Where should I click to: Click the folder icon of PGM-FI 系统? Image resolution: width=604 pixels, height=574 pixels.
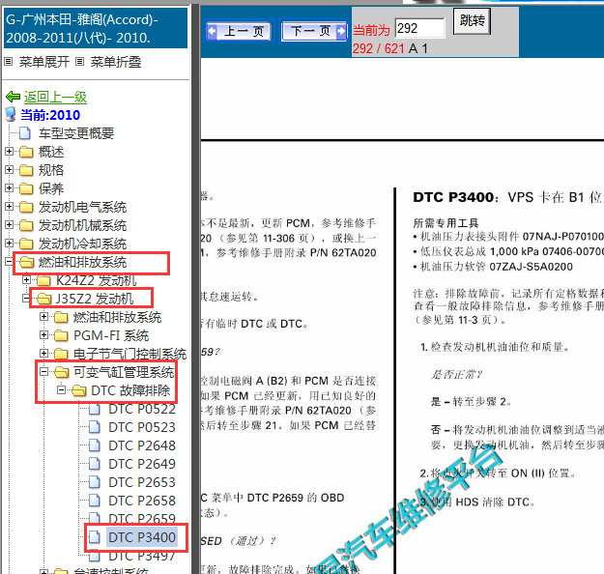click(x=61, y=335)
